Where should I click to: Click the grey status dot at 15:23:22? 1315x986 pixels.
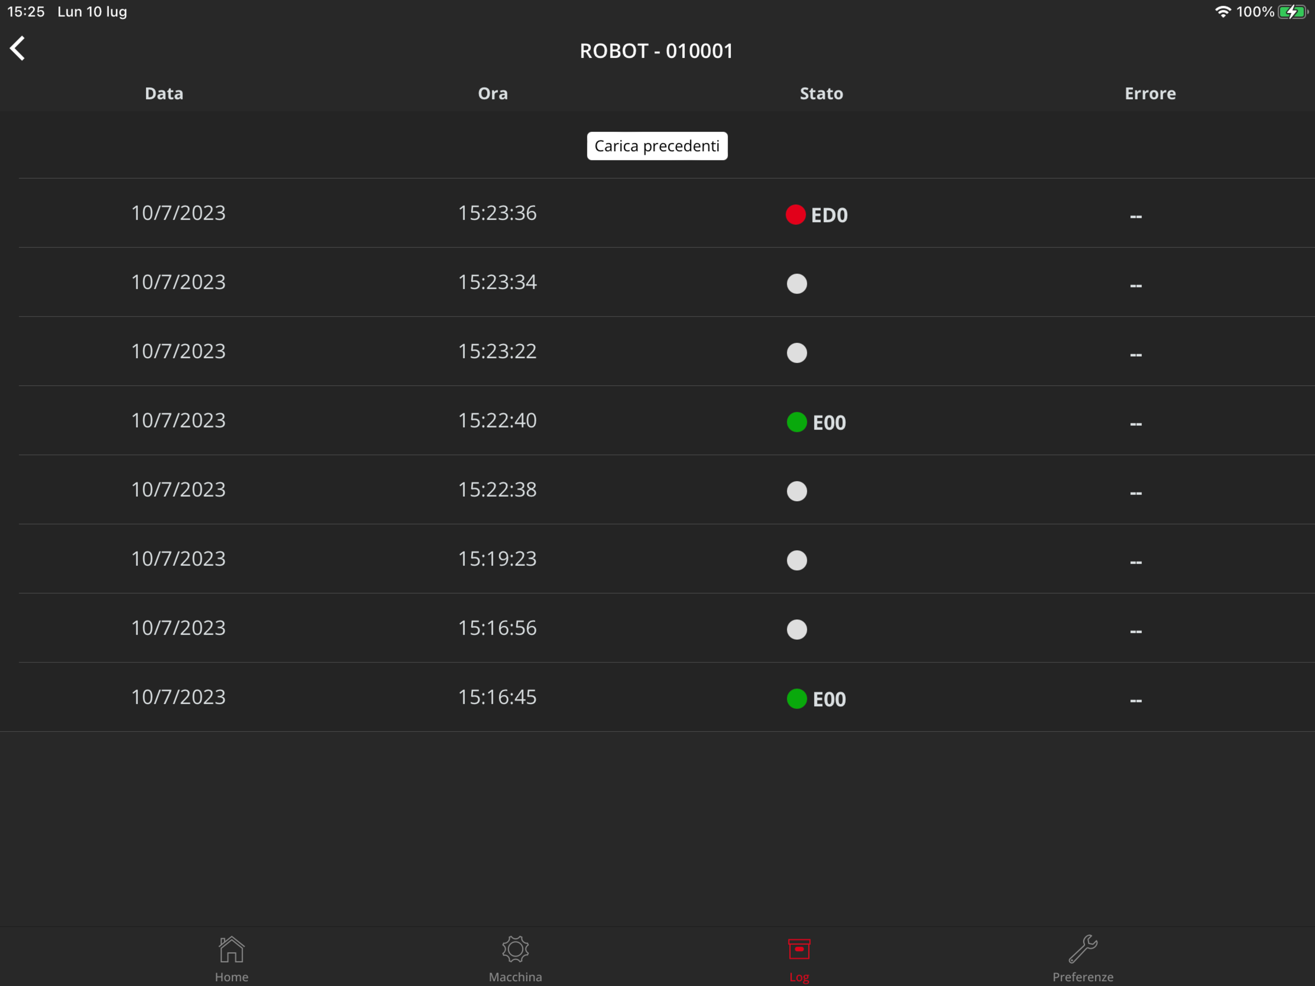pyautogui.click(x=797, y=352)
